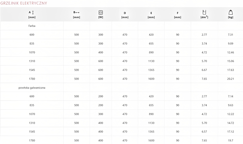
Task: Click the 7.31 kg weight cell
Action: (x=231, y=35)
